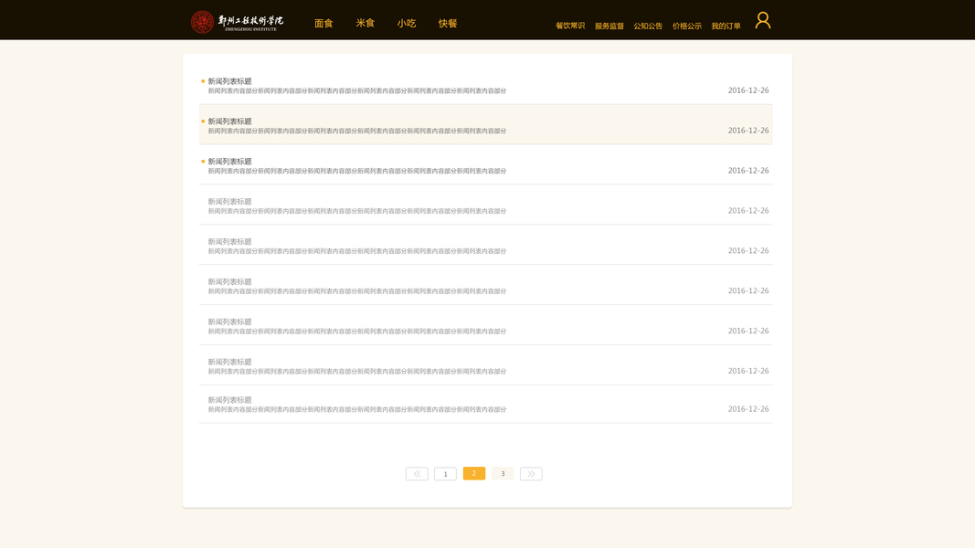The image size is (975, 548).
Task: Click the Zhengzhou Institute logo
Action: [237, 22]
